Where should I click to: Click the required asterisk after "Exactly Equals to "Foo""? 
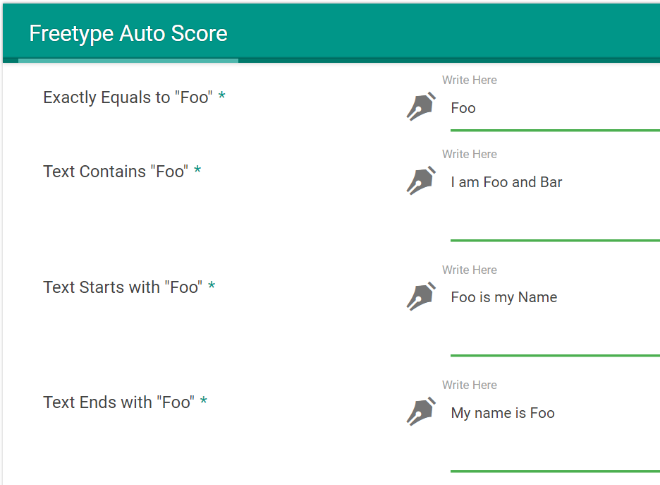point(222,96)
